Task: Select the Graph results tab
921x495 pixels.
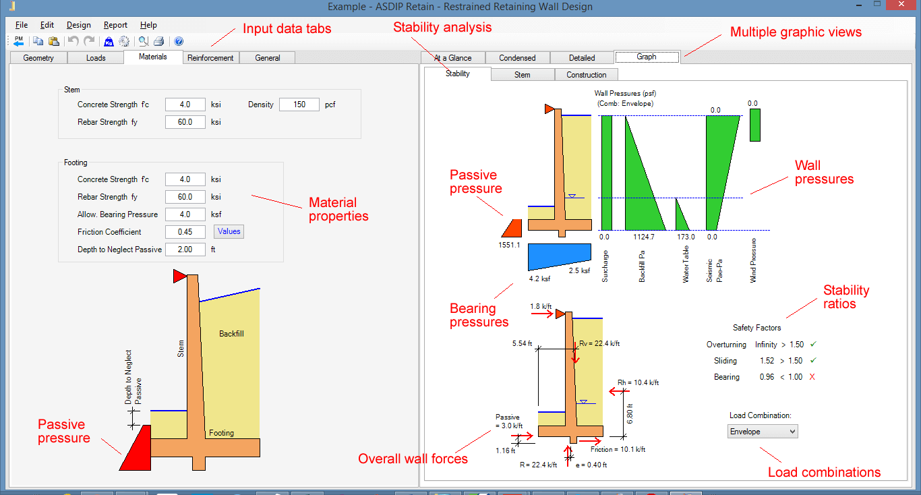Action: [647, 57]
